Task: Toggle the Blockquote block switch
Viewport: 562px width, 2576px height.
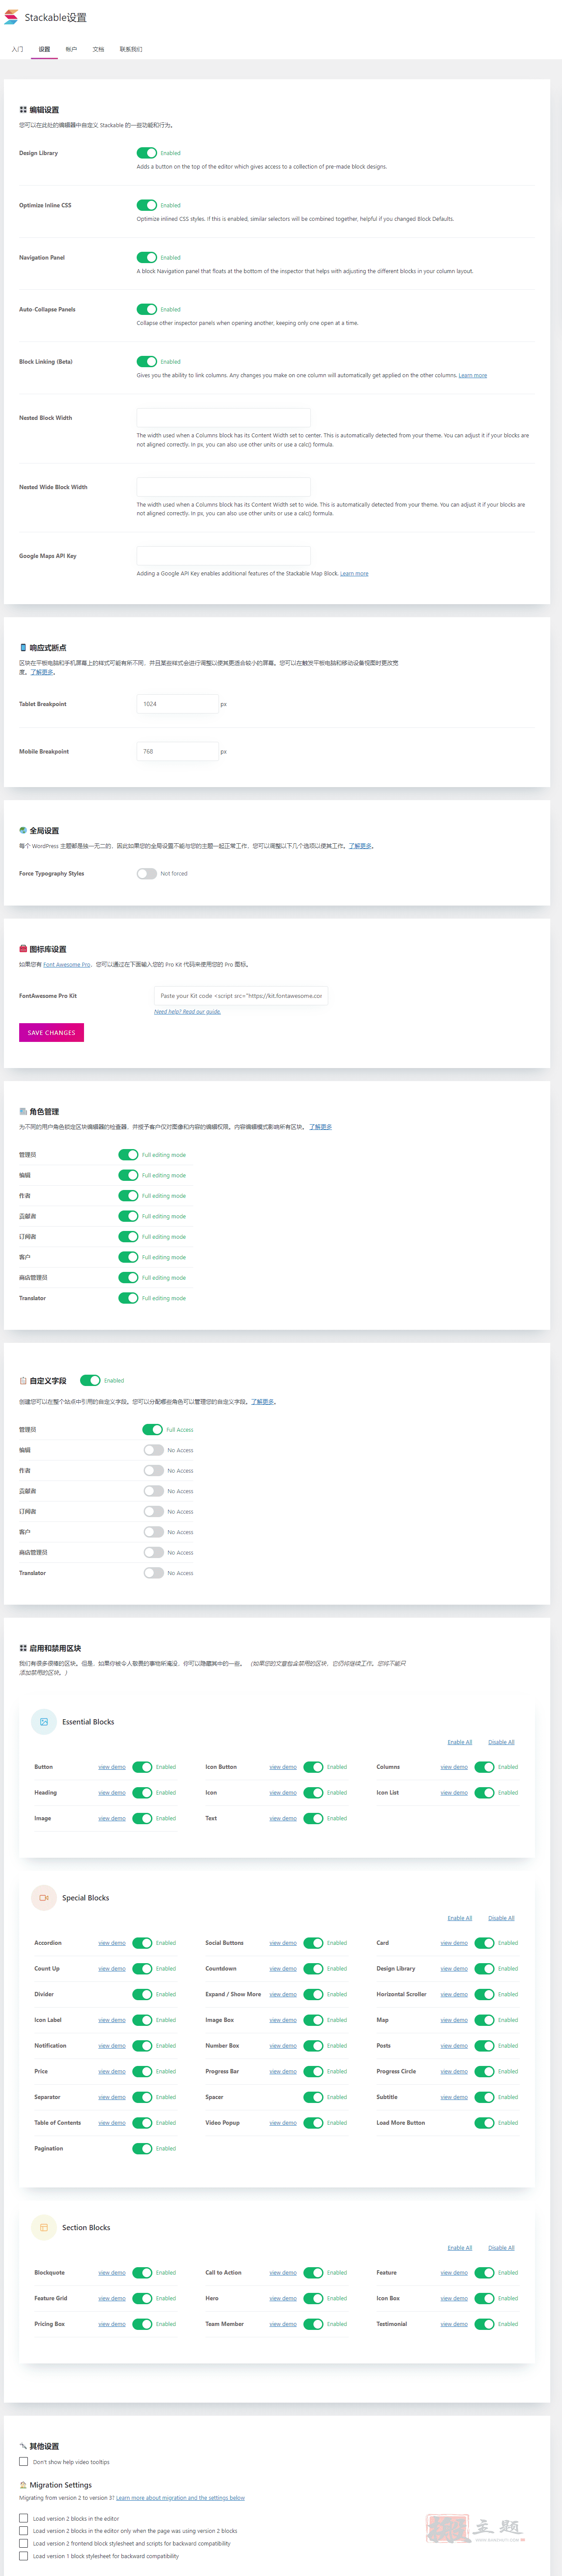Action: [142, 2273]
